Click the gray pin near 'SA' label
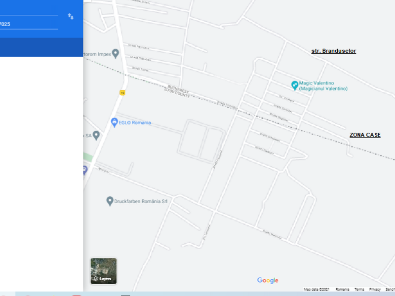 tap(96, 135)
